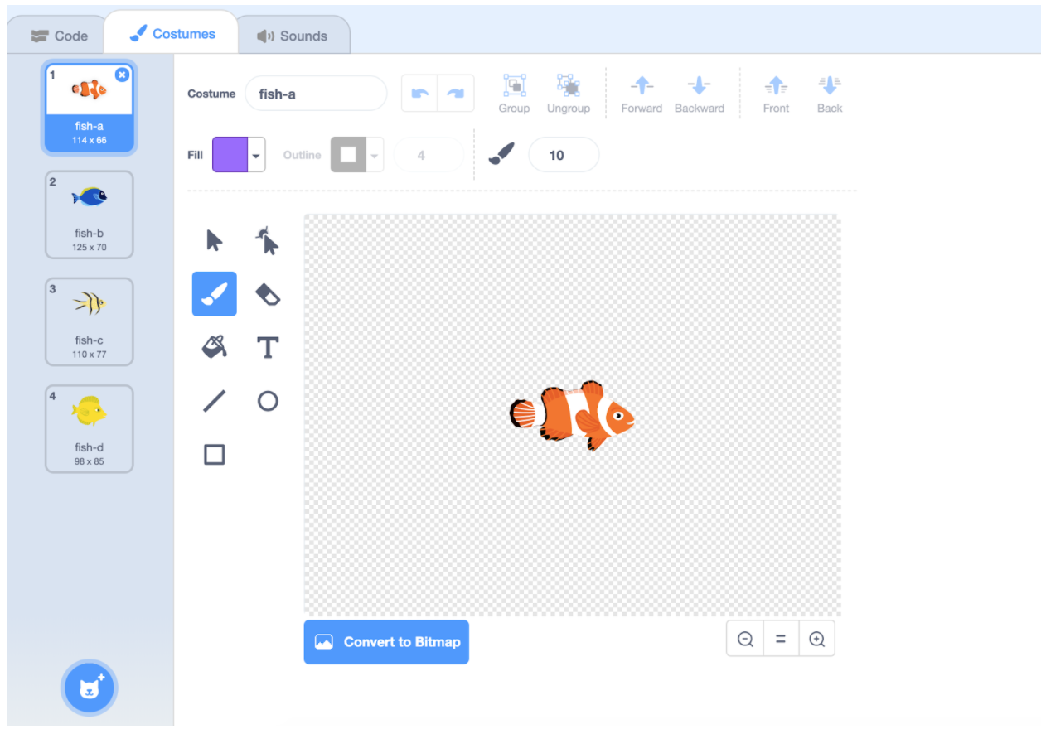Switch to the Sounds tab
The height and width of the screenshot is (729, 1046).
pyautogui.click(x=292, y=36)
